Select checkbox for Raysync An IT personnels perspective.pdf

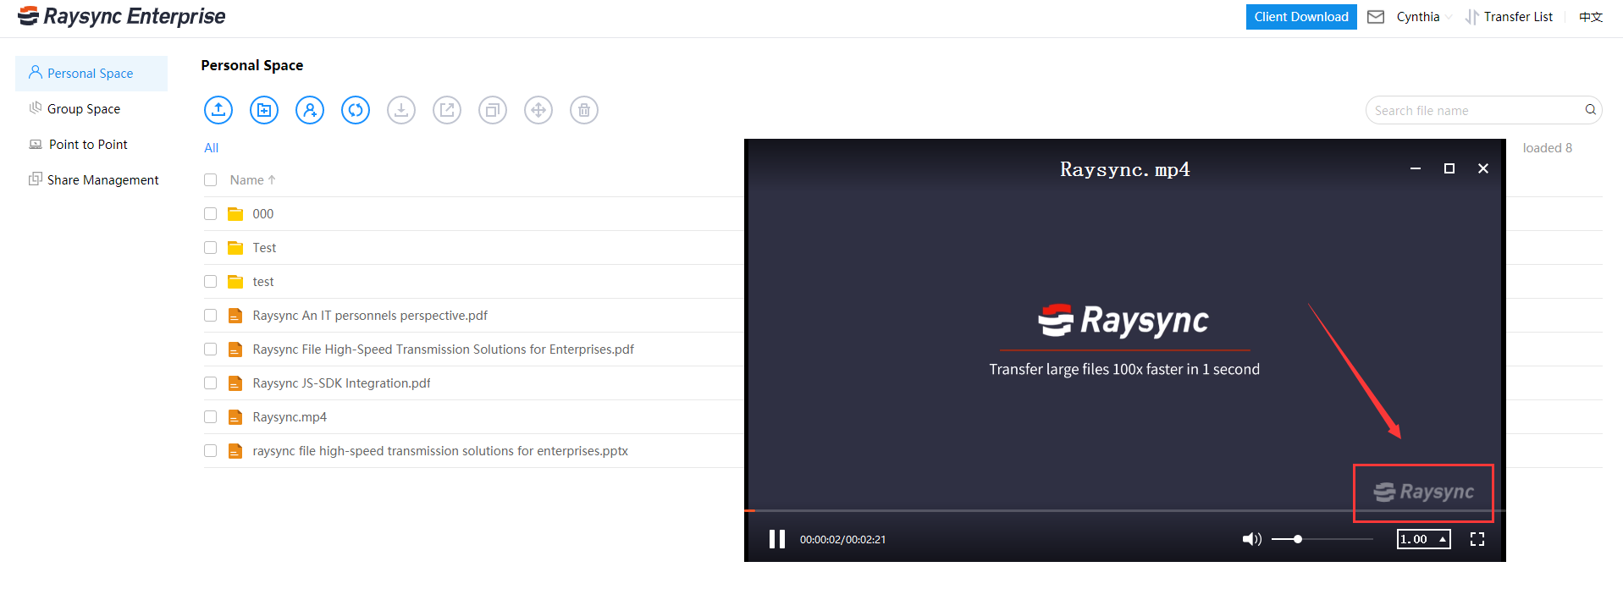tap(210, 316)
